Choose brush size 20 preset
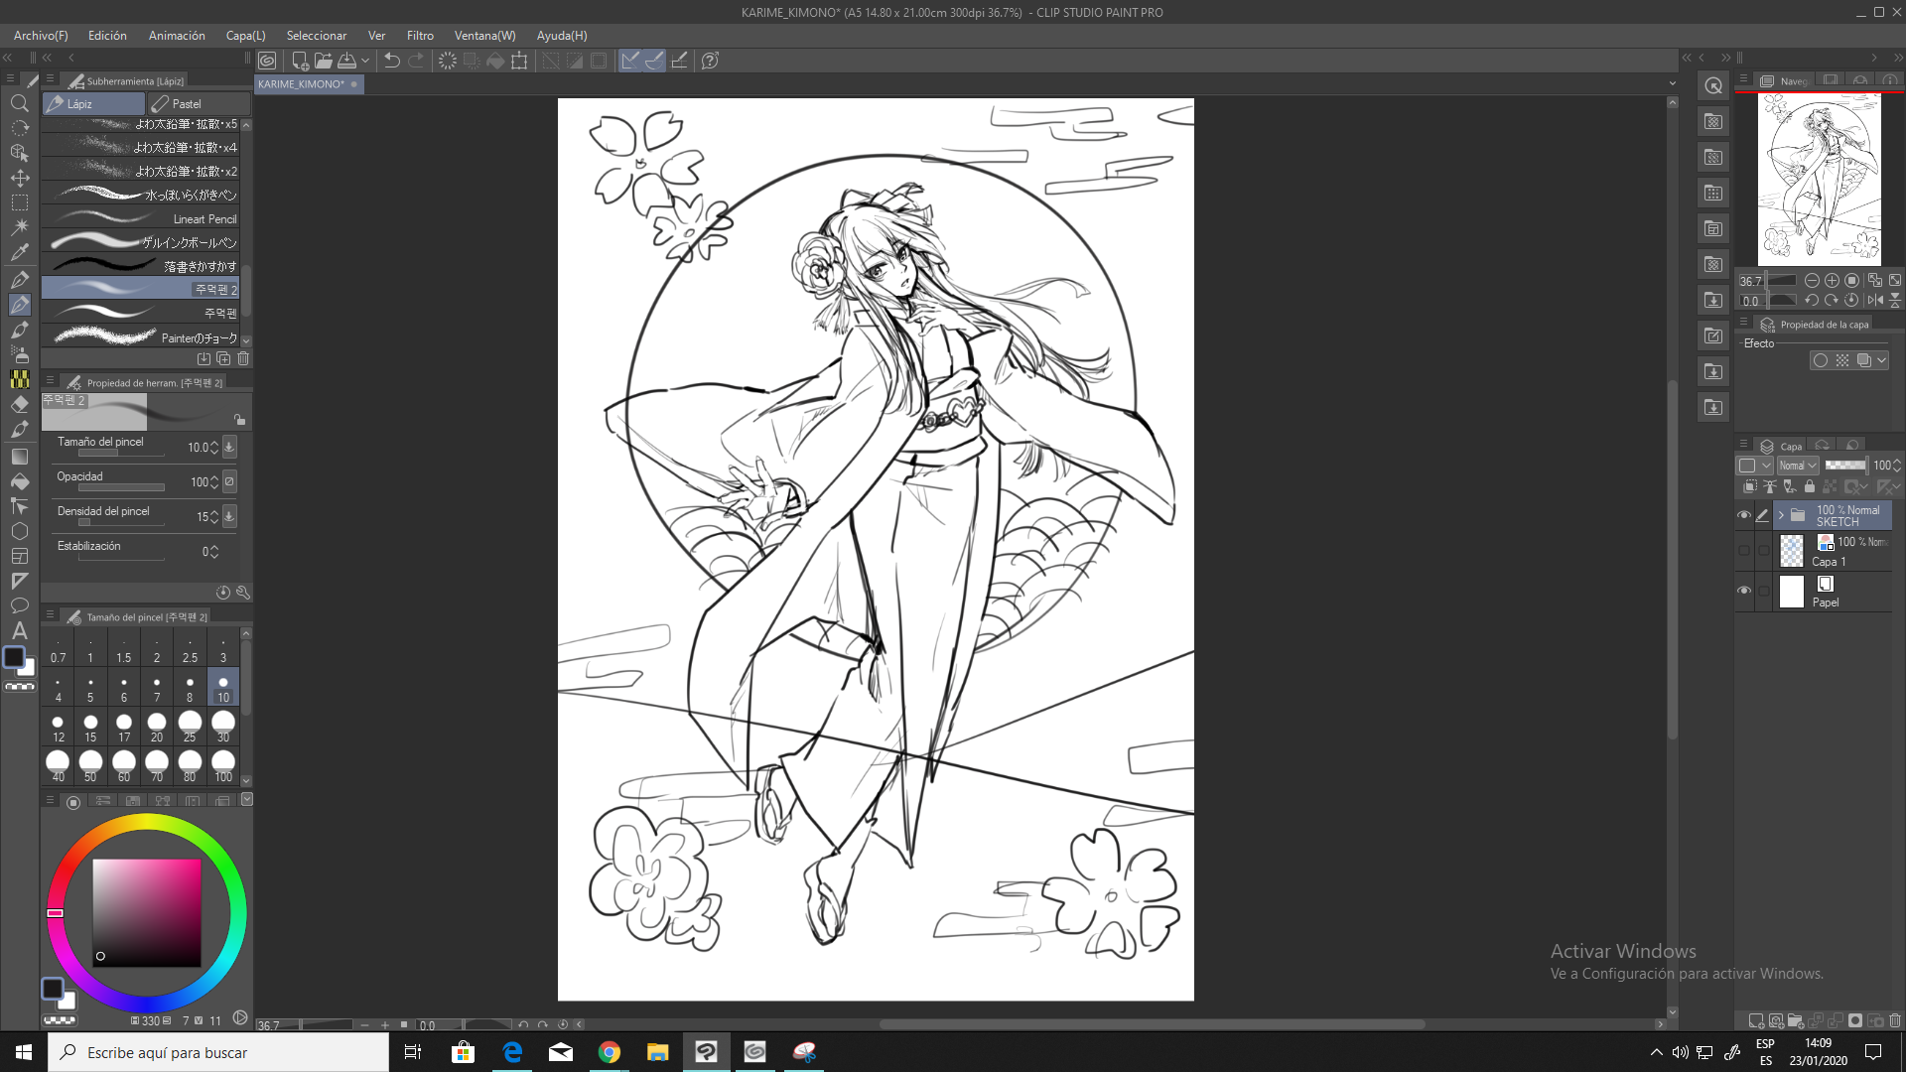This screenshot has width=1906, height=1072. 156,727
